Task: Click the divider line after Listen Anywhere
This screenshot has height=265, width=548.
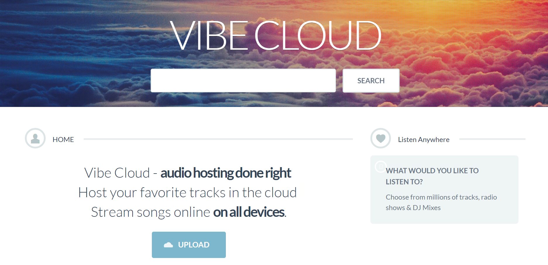Action: 492,139
